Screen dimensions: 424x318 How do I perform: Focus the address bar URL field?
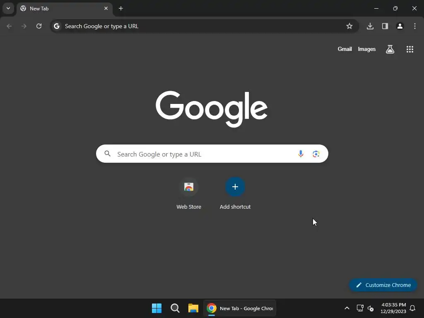[x=204, y=26]
